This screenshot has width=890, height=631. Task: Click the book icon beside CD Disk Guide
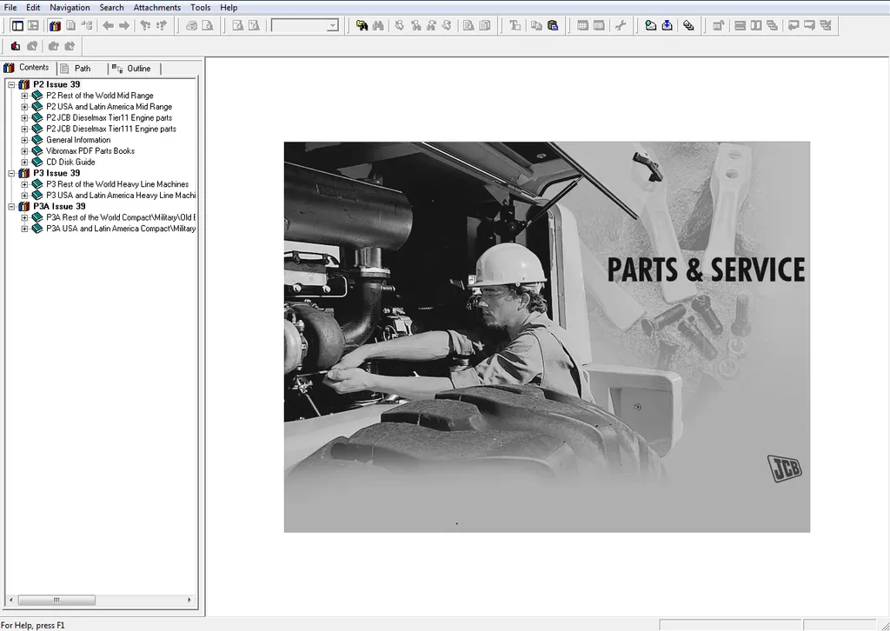click(37, 162)
